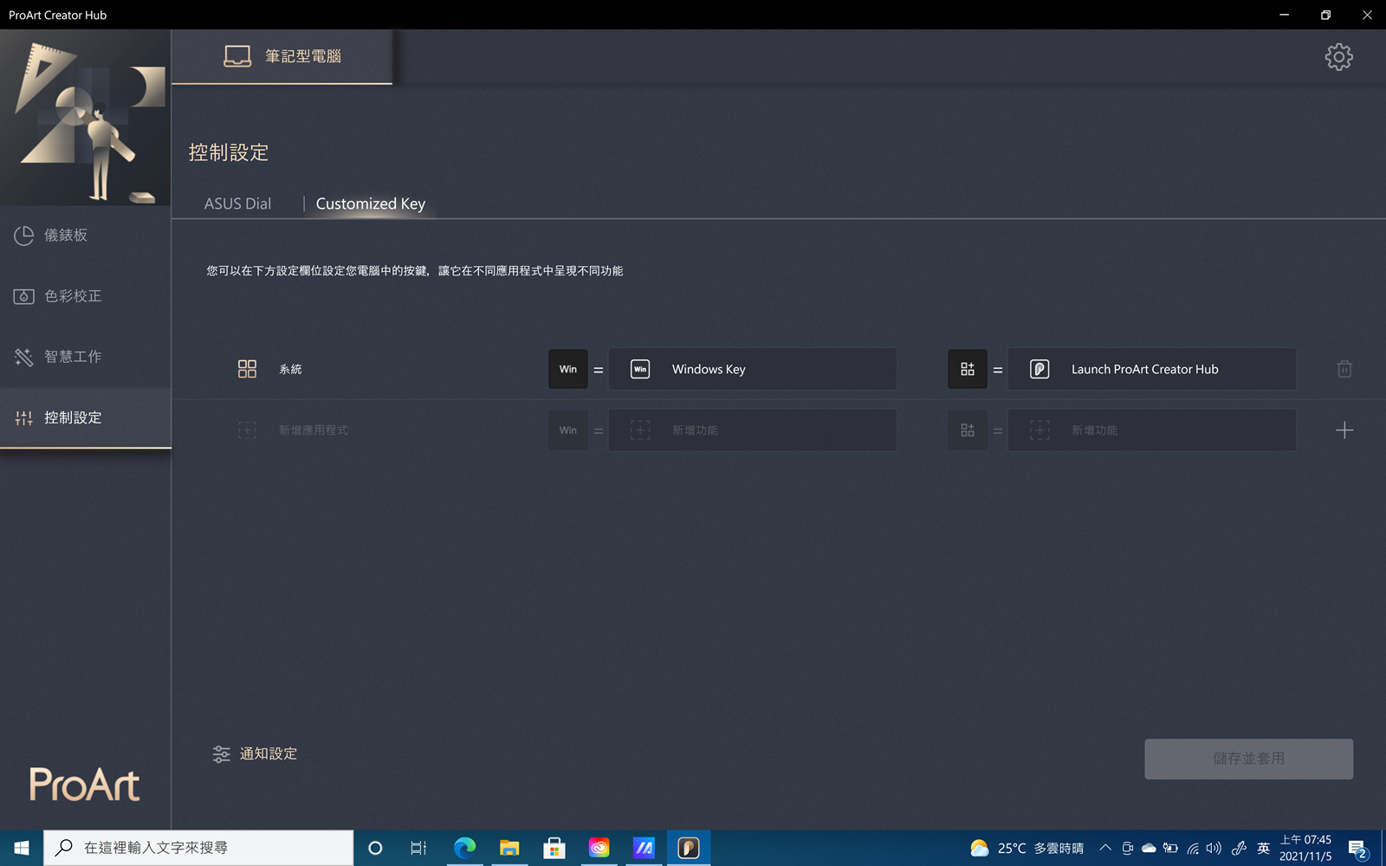1386x866 pixels.
Task: Click the 系統 grid icon
Action: click(247, 369)
